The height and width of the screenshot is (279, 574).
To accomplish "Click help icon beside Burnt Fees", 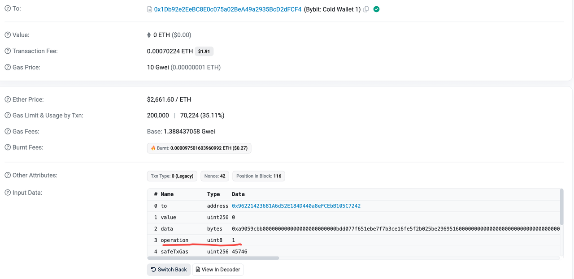I will point(8,147).
